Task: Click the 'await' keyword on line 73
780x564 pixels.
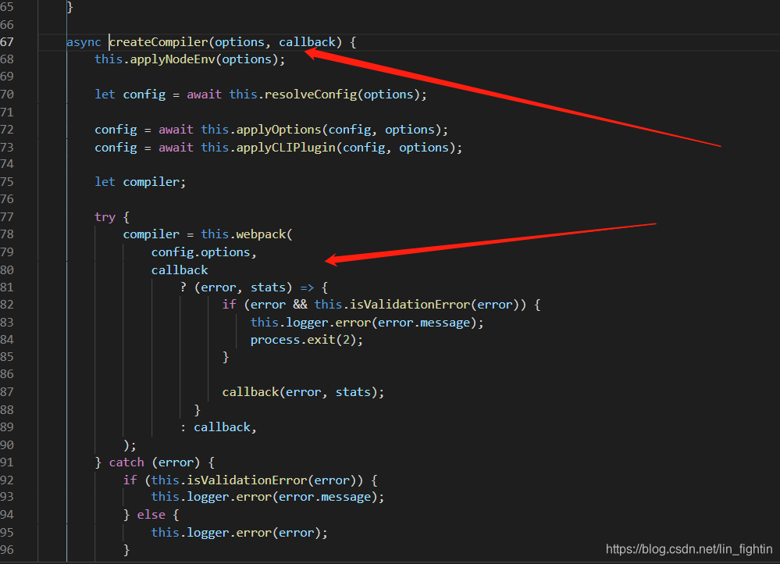Action: click(x=176, y=148)
